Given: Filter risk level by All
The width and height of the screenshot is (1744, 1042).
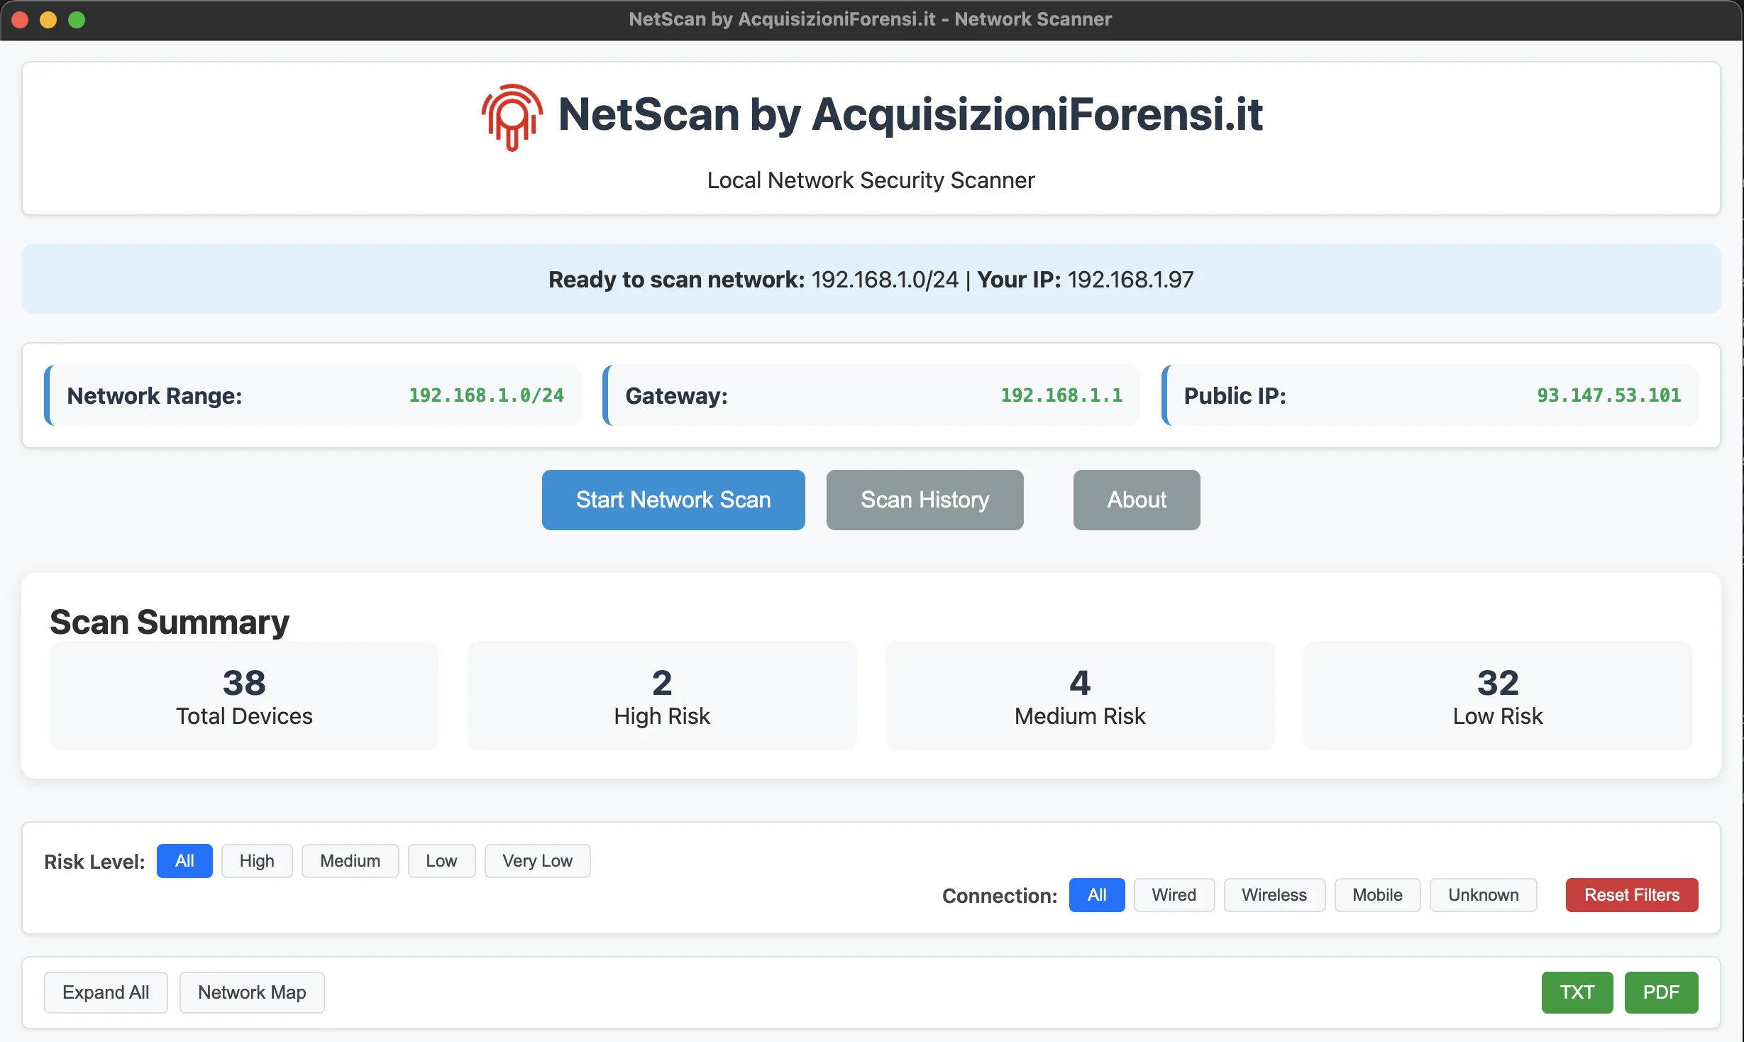Looking at the screenshot, I should (184, 861).
